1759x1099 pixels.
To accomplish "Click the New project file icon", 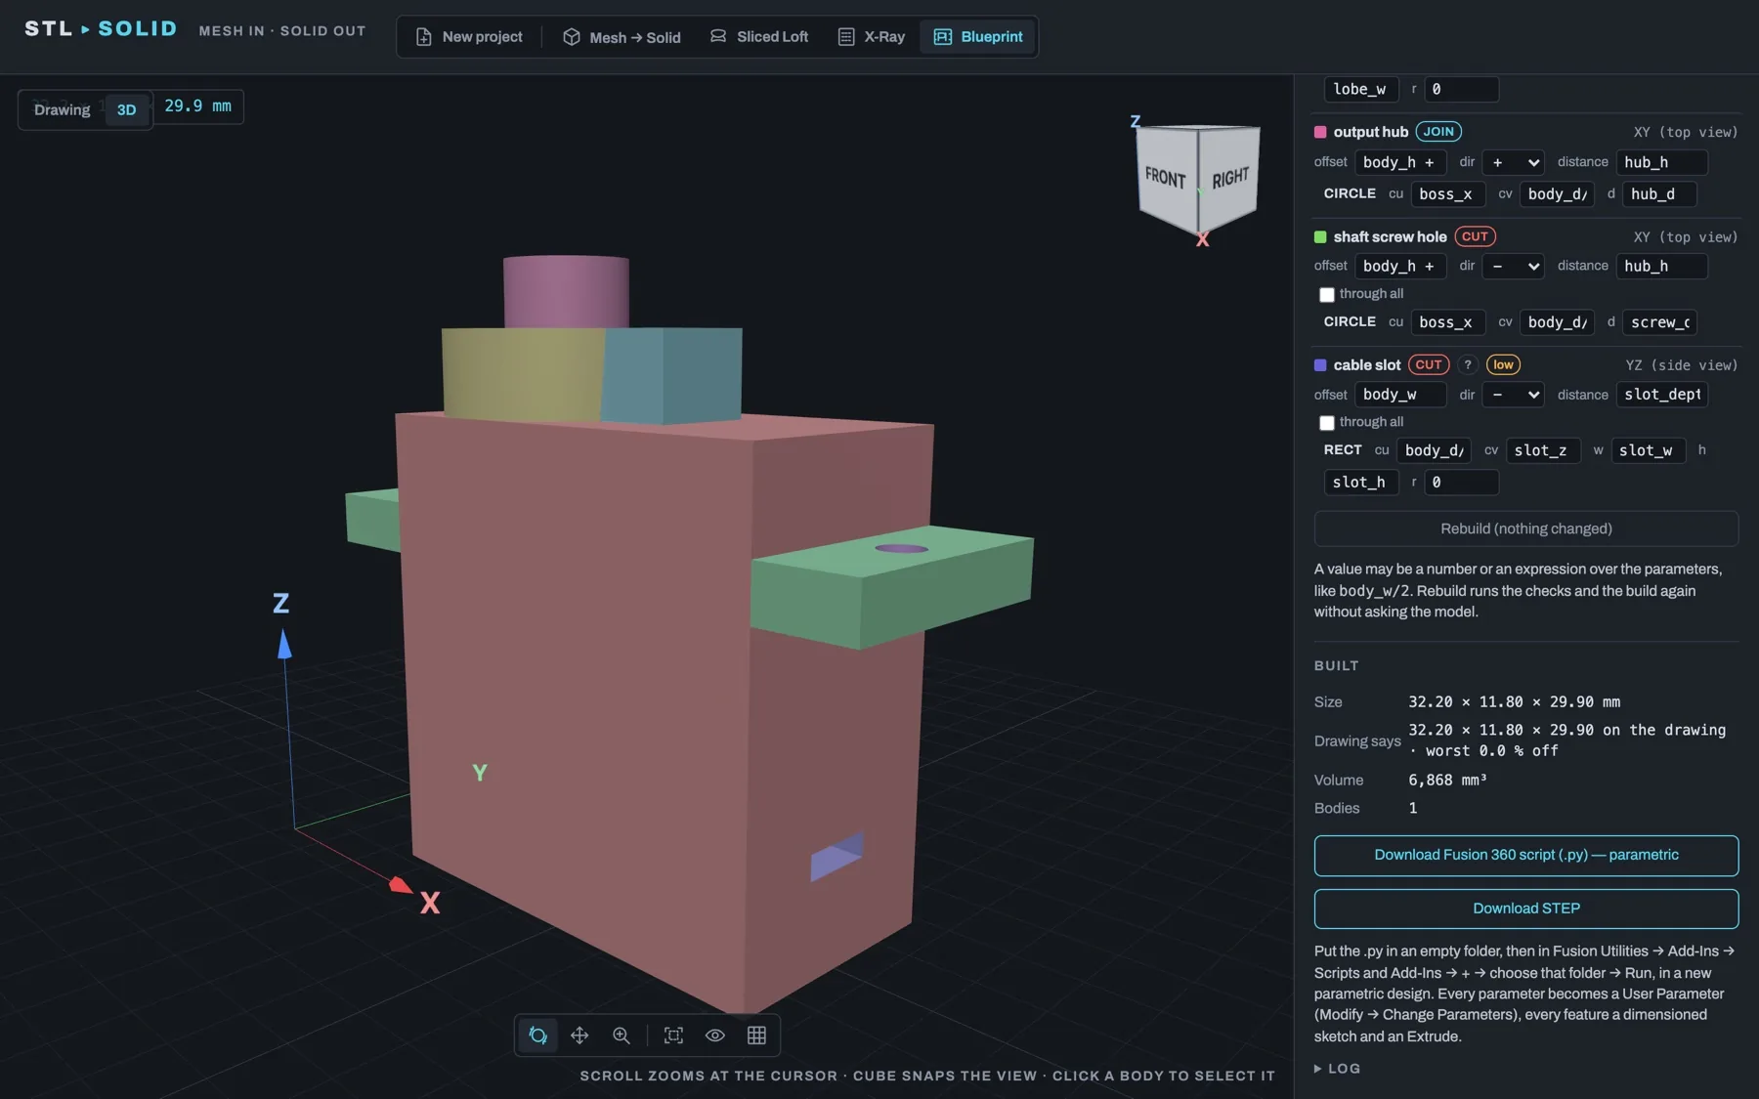I will coord(423,37).
